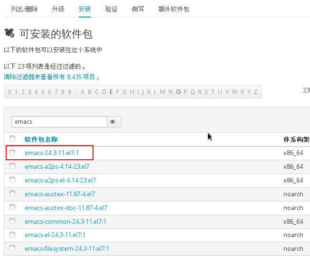
Task: Sort by the 软件包名称 column header
Action: pos(41,139)
